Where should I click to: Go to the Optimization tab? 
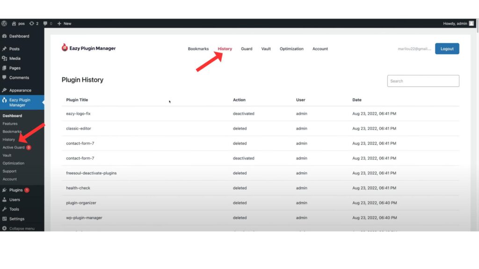(291, 49)
